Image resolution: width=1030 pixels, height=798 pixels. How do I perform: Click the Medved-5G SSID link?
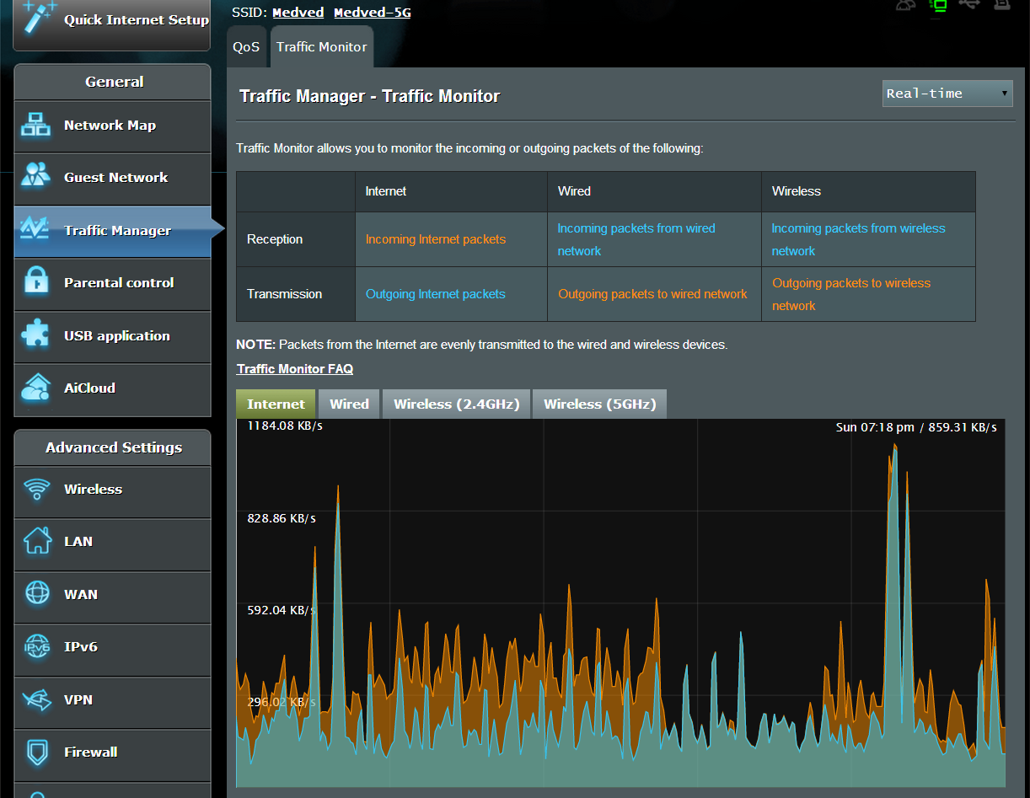click(372, 13)
